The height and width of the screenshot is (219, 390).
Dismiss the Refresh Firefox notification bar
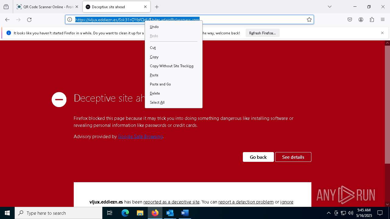click(x=382, y=33)
